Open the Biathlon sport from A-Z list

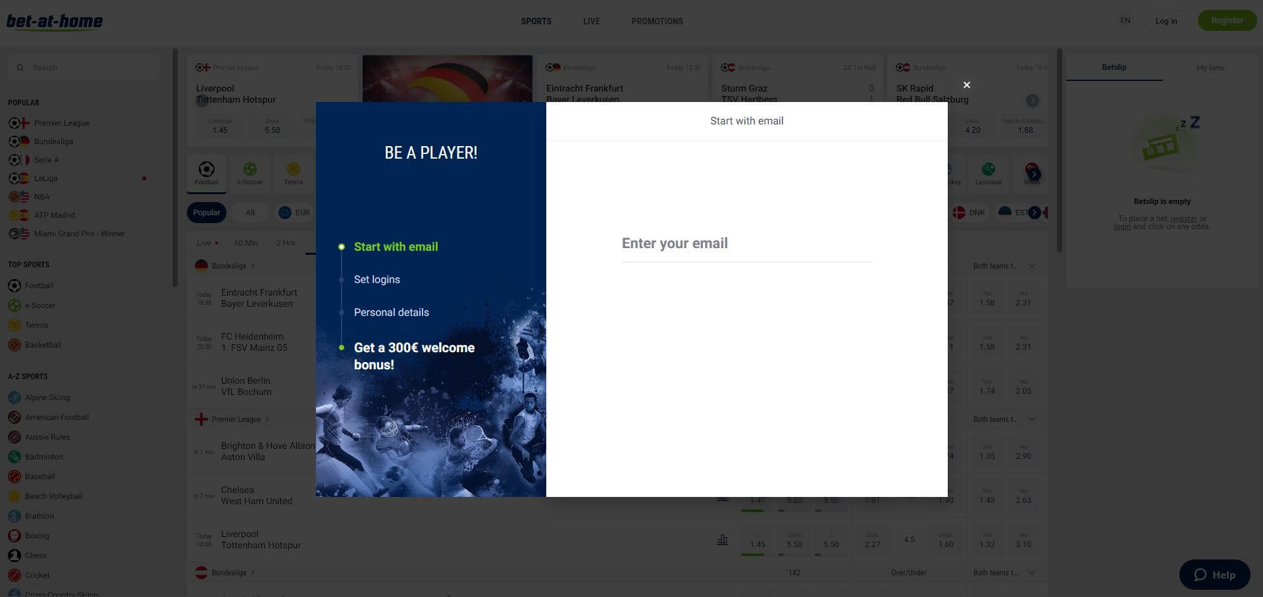coord(38,515)
